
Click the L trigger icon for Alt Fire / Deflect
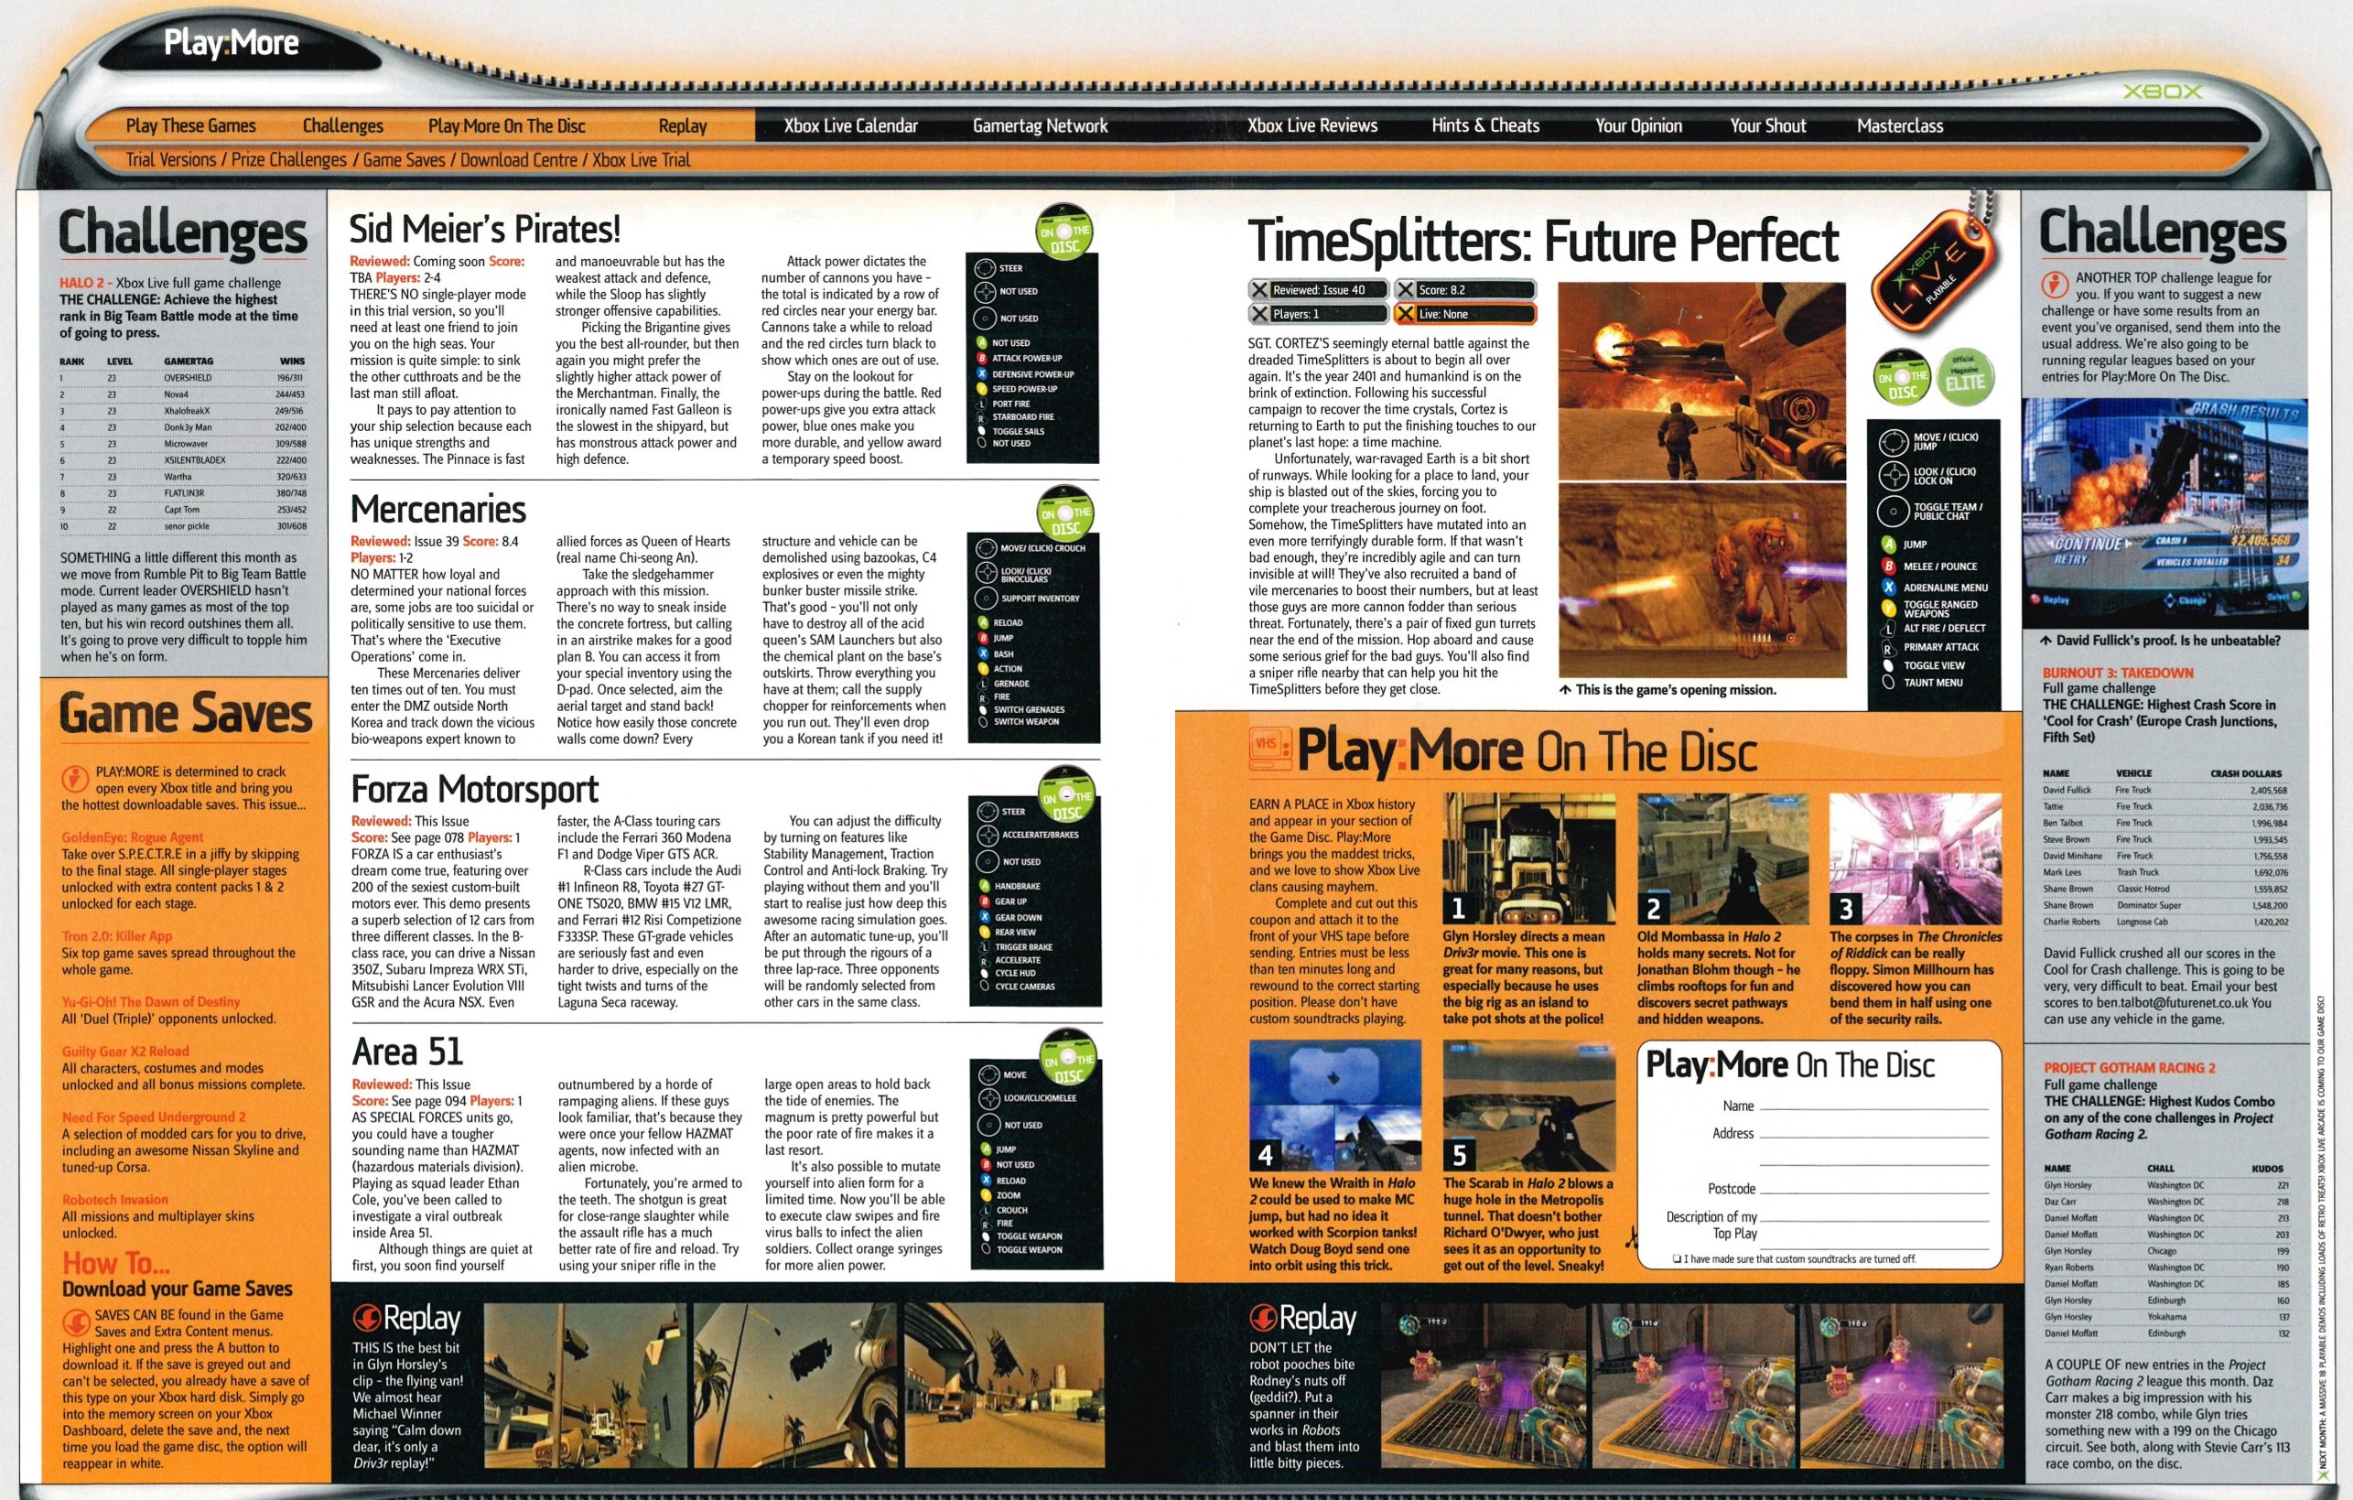tap(1889, 629)
